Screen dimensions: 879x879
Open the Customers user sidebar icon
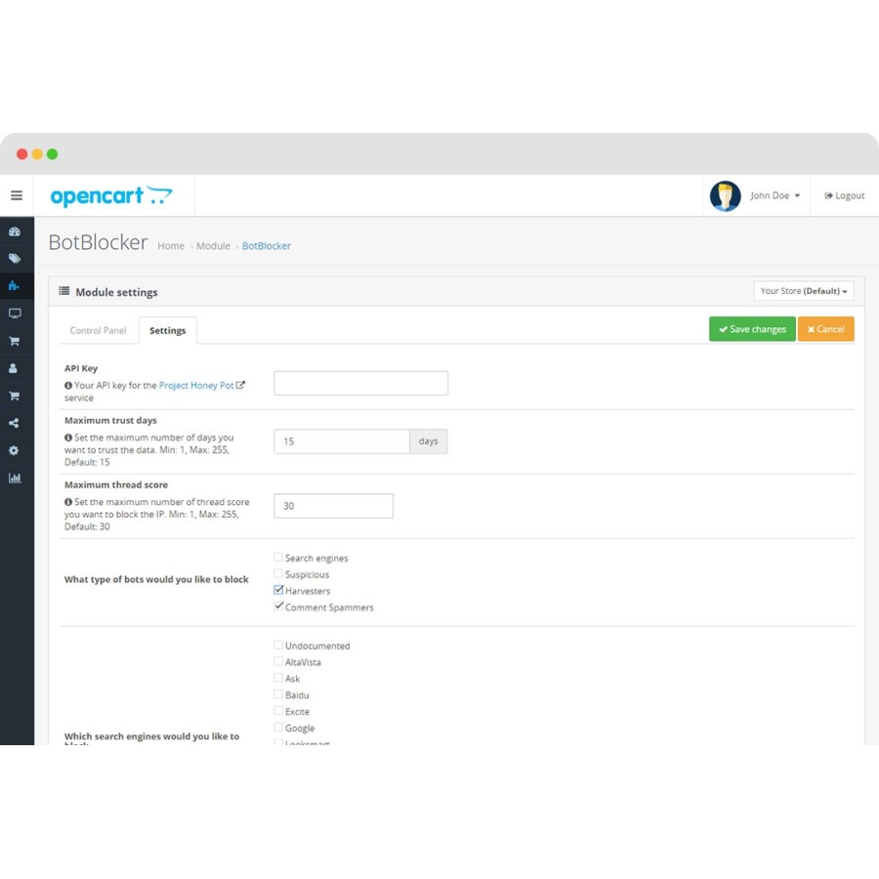pyautogui.click(x=14, y=368)
